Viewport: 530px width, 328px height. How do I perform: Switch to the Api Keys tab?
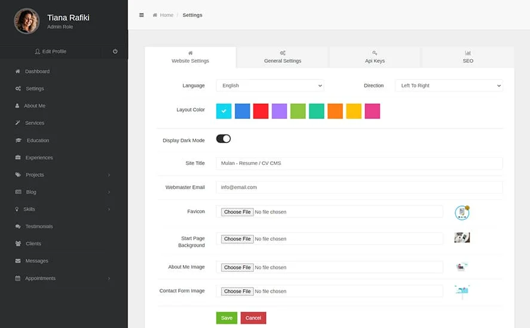click(375, 57)
